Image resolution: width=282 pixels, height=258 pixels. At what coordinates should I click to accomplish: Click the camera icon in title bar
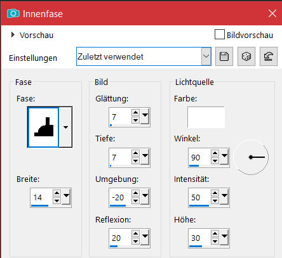[13, 14]
